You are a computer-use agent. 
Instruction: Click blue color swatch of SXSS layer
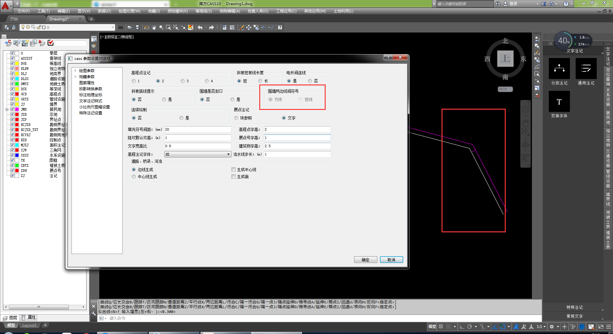pyautogui.click(x=17, y=155)
